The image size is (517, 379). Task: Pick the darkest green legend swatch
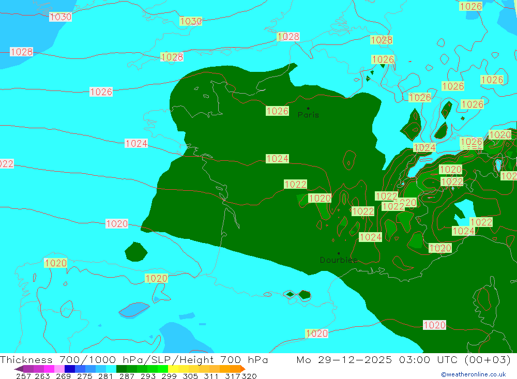pyautogui.click(x=121, y=369)
